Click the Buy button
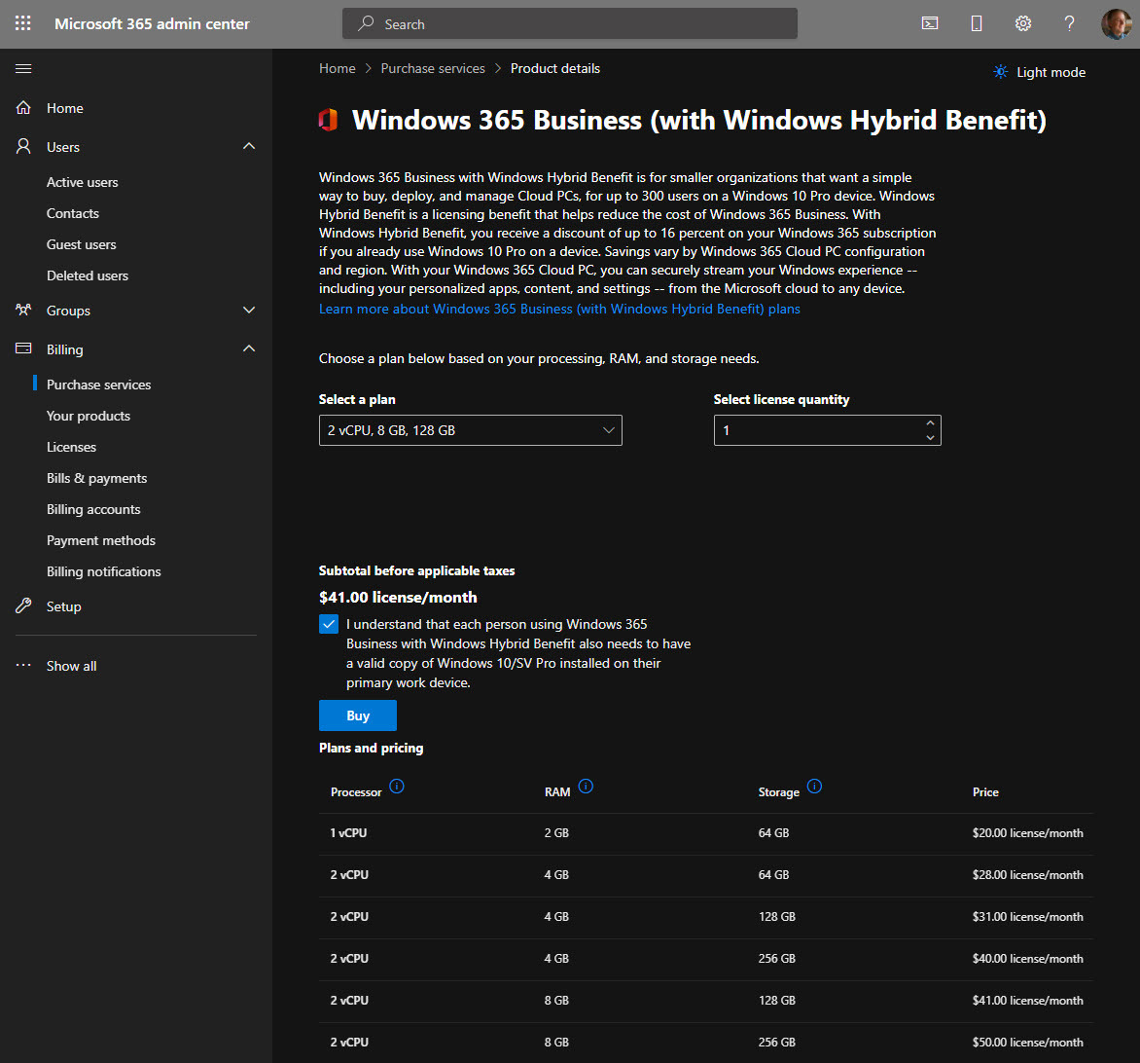 (357, 715)
